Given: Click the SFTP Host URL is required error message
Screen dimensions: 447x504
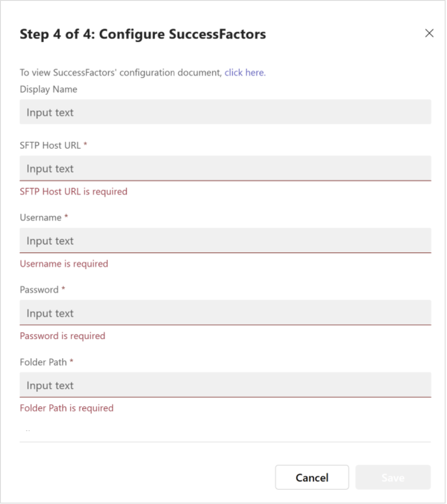Looking at the screenshot, I should tap(73, 191).
